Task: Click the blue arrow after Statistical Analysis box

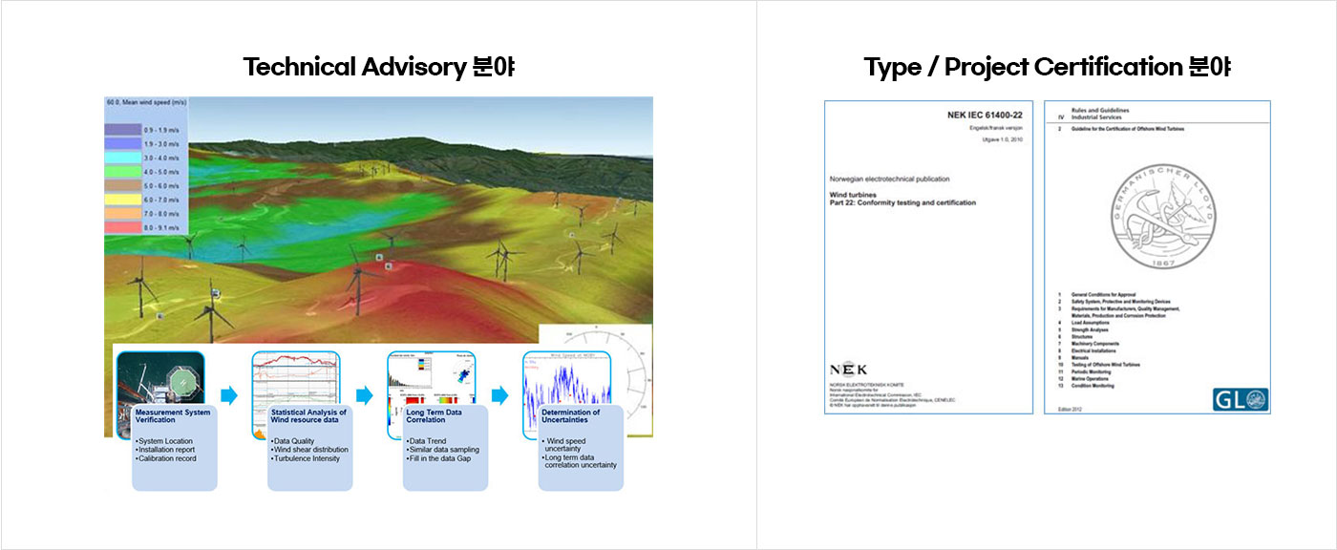Action: pyautogui.click(x=364, y=395)
